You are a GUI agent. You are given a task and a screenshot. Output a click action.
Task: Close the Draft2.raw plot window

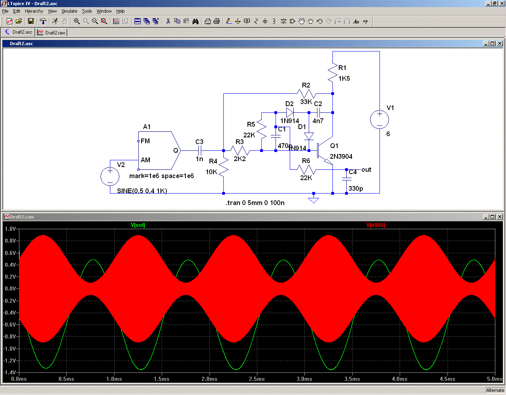[500, 217]
